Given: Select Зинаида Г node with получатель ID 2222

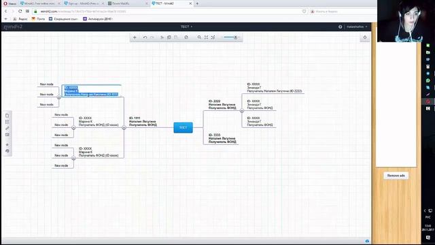Looking at the screenshot, I should 275,88.
